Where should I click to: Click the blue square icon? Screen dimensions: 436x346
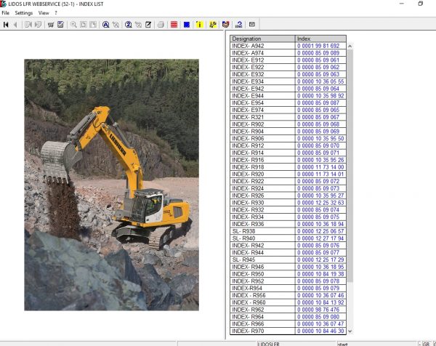[187, 25]
